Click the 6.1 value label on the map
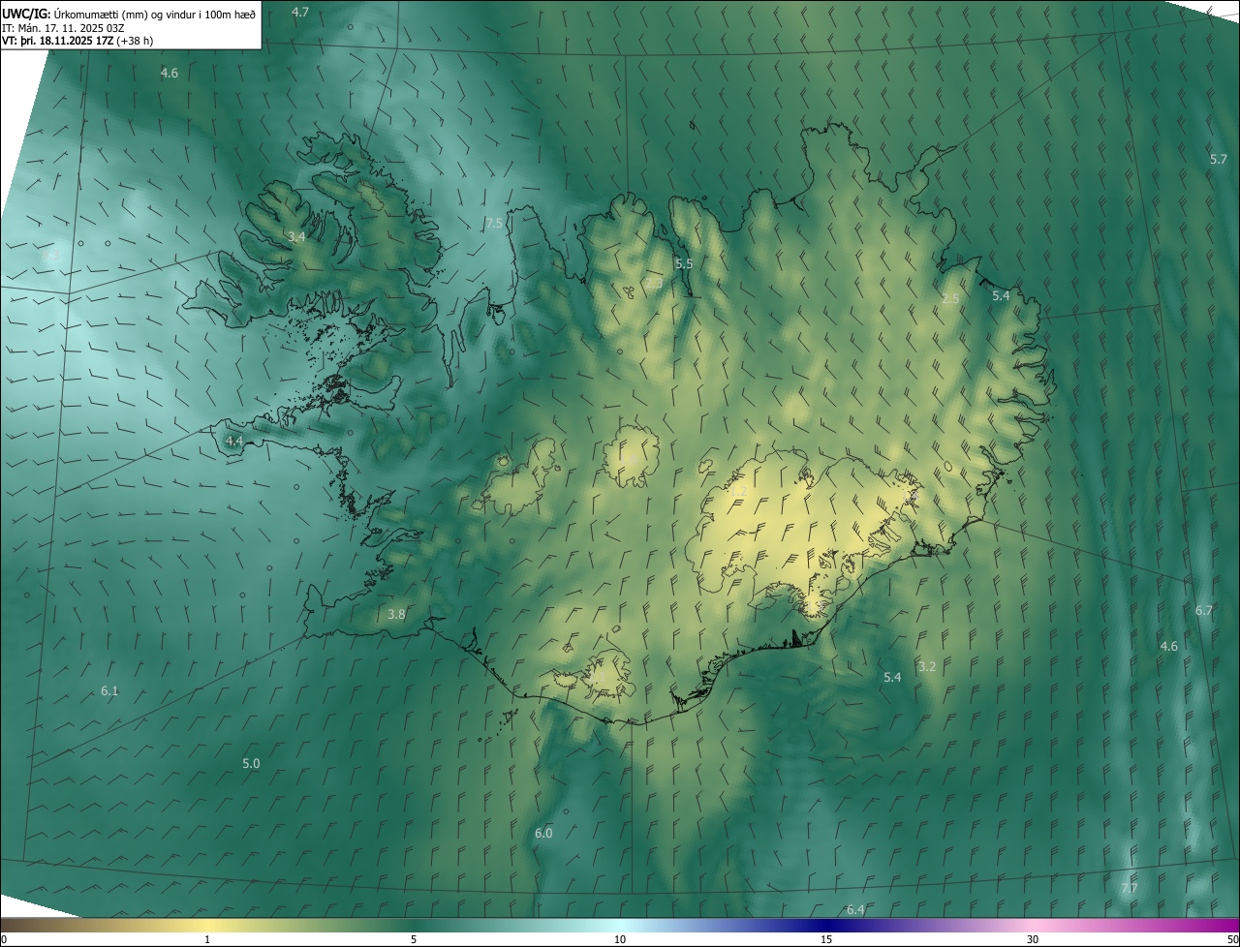Screen dimensions: 1240x947 click(109, 690)
